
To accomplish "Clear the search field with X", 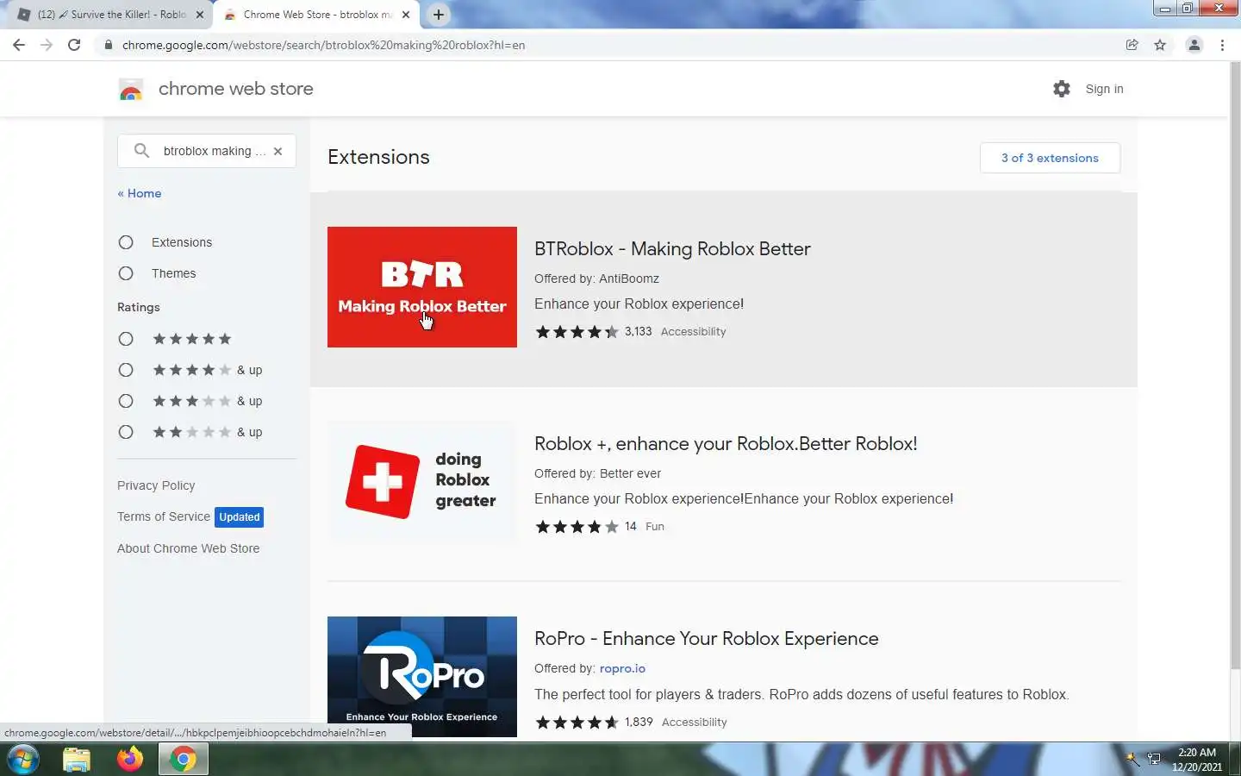I will [278, 151].
